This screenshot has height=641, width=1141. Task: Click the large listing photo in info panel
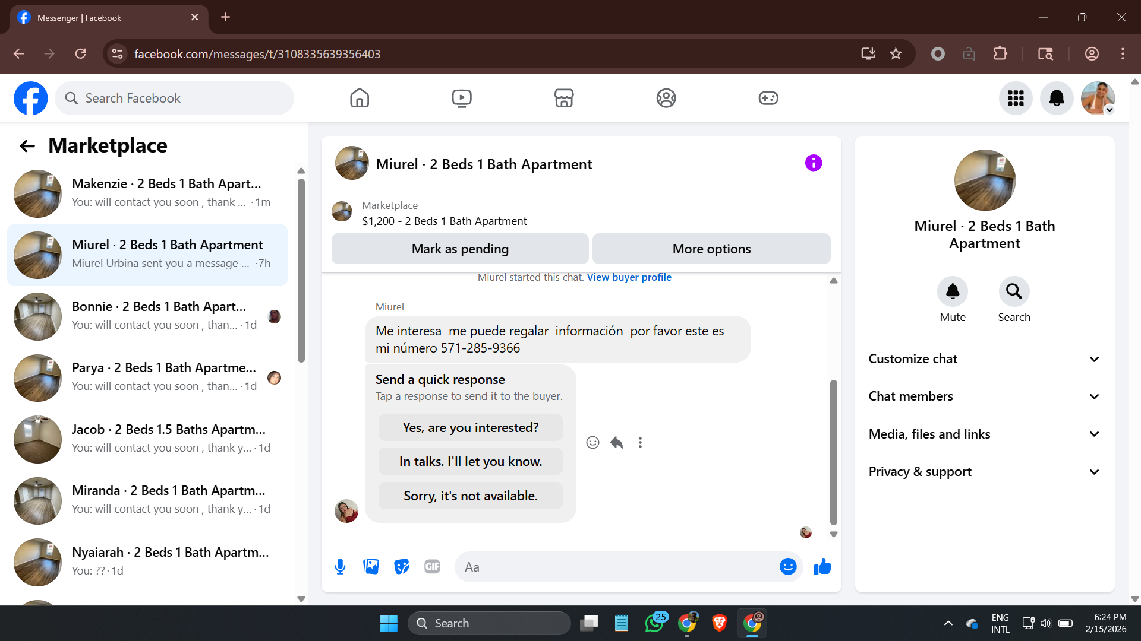(x=985, y=180)
